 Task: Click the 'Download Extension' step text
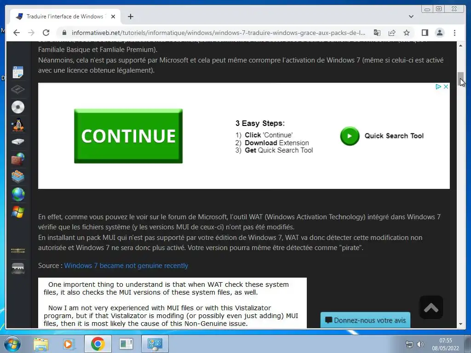[277, 143]
